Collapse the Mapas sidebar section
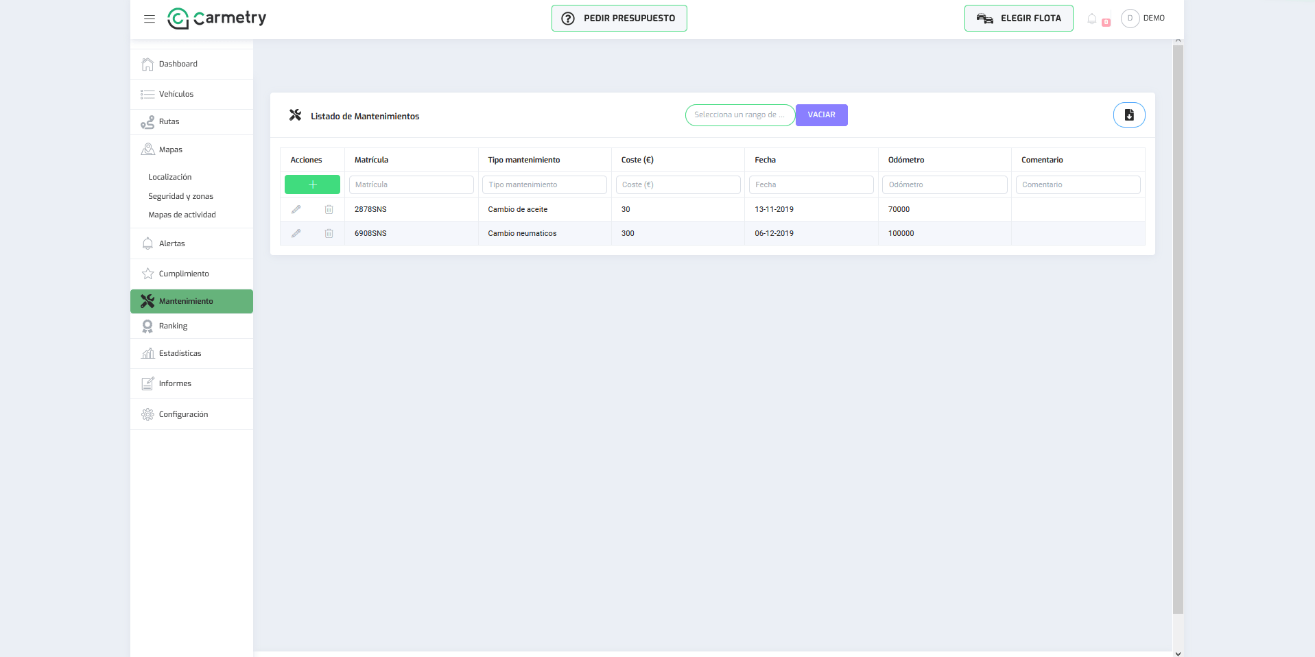This screenshot has height=657, width=1315. pyautogui.click(x=191, y=150)
